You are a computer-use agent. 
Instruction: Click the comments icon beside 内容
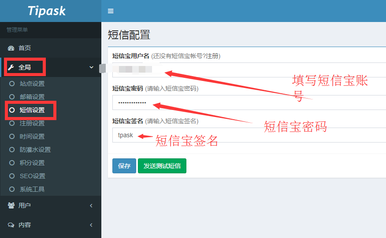11,225
